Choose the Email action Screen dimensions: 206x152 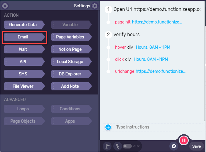(x=25, y=37)
